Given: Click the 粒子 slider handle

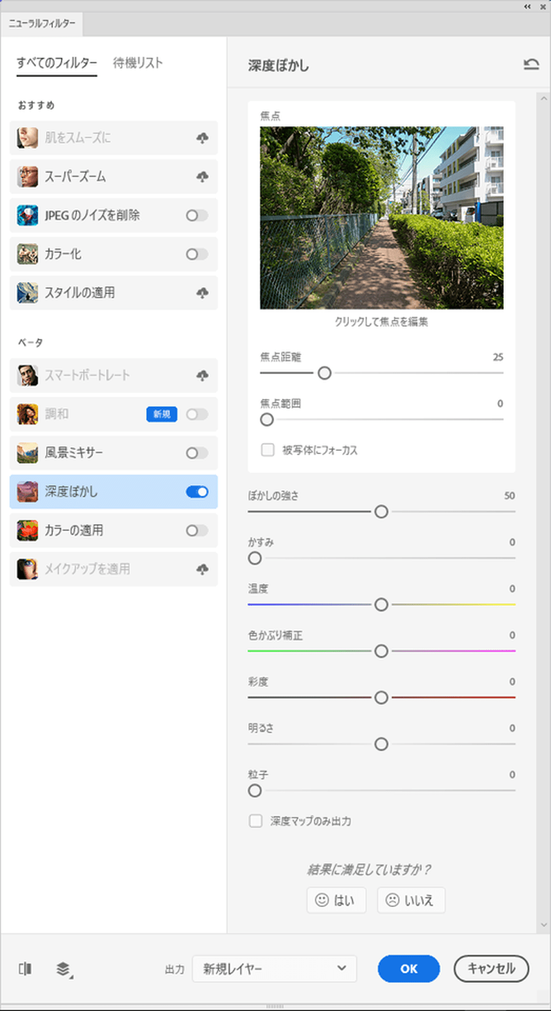Looking at the screenshot, I should pos(255,791).
